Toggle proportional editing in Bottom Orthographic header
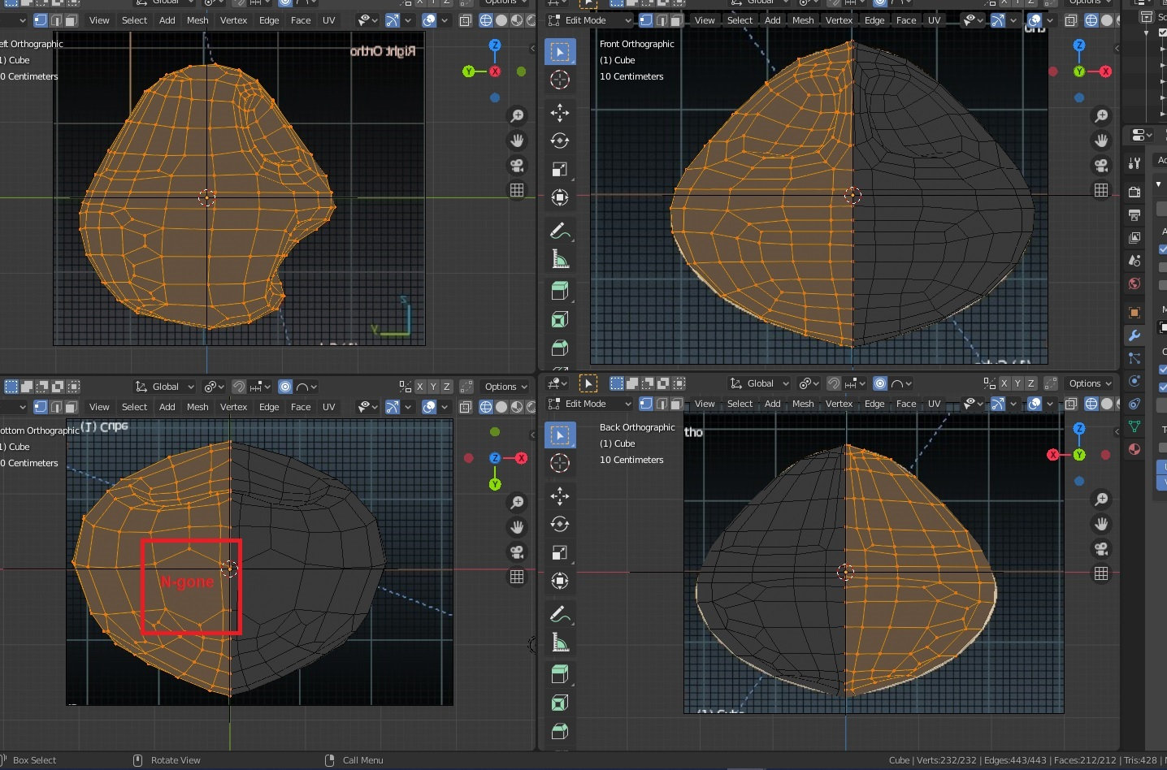Image resolution: width=1167 pixels, height=770 pixels. (285, 387)
